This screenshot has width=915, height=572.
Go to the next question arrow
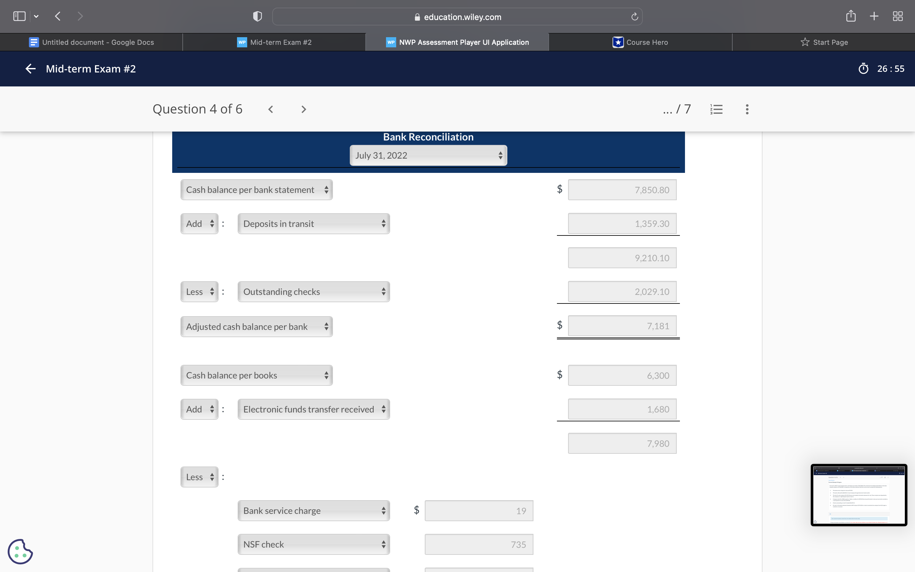(x=303, y=109)
